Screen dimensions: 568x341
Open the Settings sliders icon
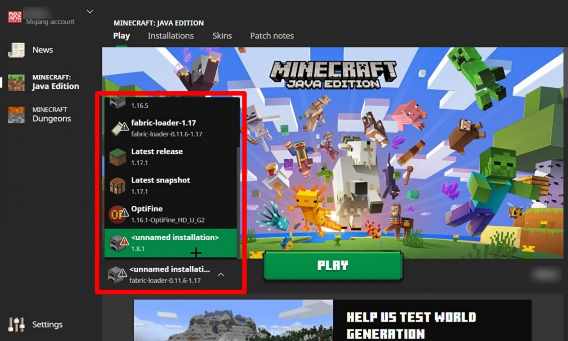pyautogui.click(x=17, y=324)
